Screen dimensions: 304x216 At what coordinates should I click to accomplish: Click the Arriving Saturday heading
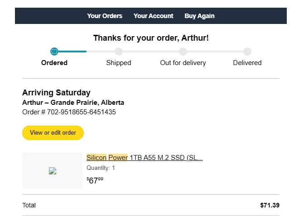click(x=56, y=93)
